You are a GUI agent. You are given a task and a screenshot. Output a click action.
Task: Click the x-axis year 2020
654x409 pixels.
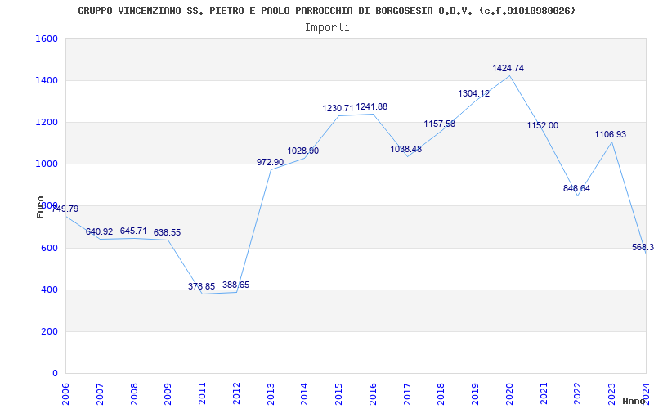pyautogui.click(x=509, y=393)
